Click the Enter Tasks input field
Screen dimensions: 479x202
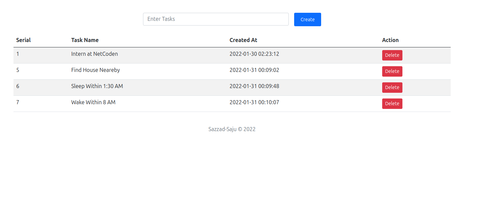tap(216, 19)
